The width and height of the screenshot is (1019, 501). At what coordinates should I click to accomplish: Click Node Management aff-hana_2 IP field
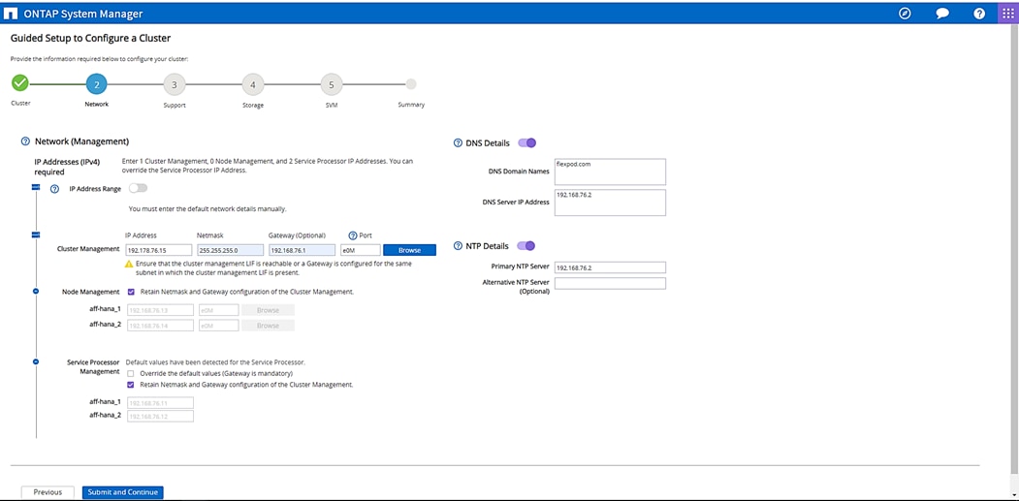pyautogui.click(x=161, y=326)
